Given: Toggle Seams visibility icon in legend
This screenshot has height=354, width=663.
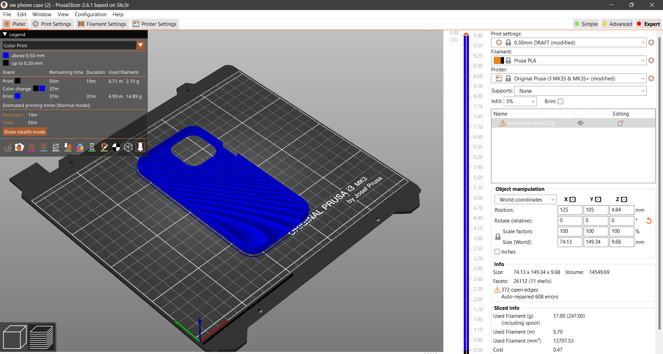Looking at the screenshot, I should pos(56,147).
